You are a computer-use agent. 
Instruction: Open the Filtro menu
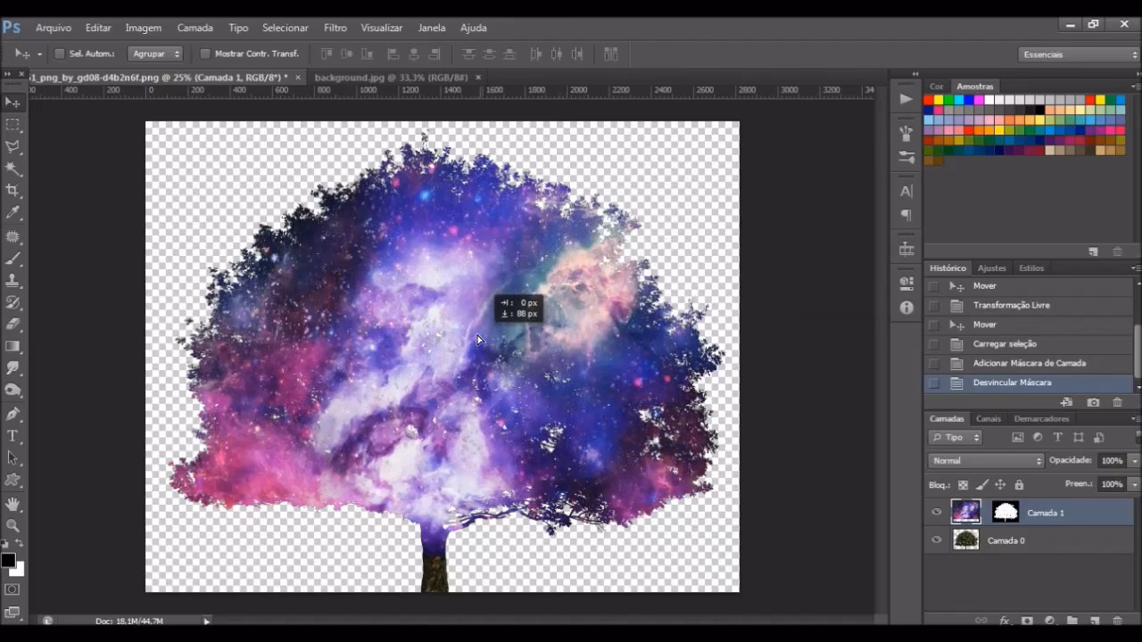pyautogui.click(x=335, y=28)
